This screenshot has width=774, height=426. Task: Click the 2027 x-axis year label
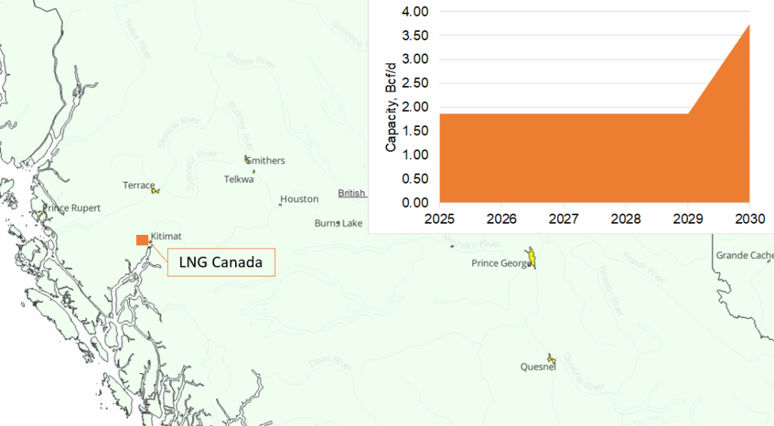[563, 219]
